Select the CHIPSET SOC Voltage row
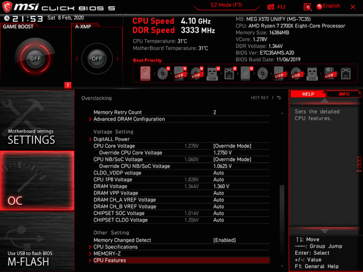This screenshot has height=272, width=363. [181, 213]
